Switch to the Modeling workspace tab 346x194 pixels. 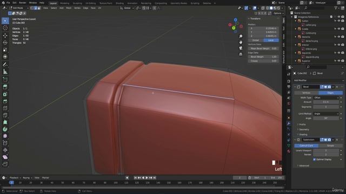65,3
